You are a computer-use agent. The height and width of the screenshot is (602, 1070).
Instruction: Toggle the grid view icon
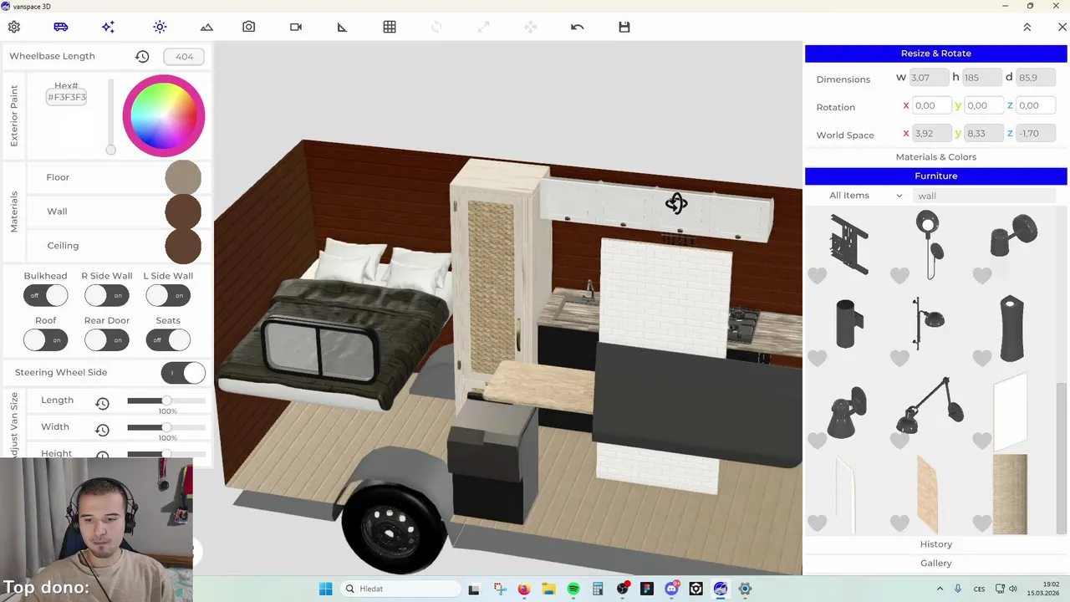[390, 27]
